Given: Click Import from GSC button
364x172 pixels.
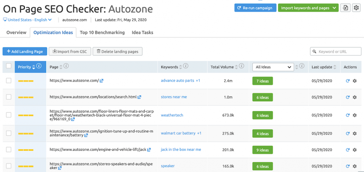Looking at the screenshot, I should point(70,52).
